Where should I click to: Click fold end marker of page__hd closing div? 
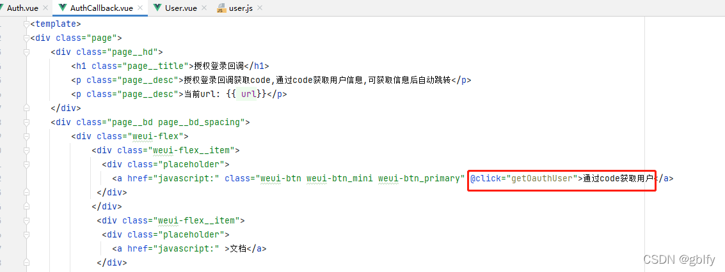(26, 109)
